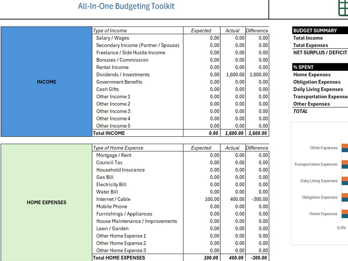Click the 0.0% chart axis value
Screen dimensions: 348x261
341,228
